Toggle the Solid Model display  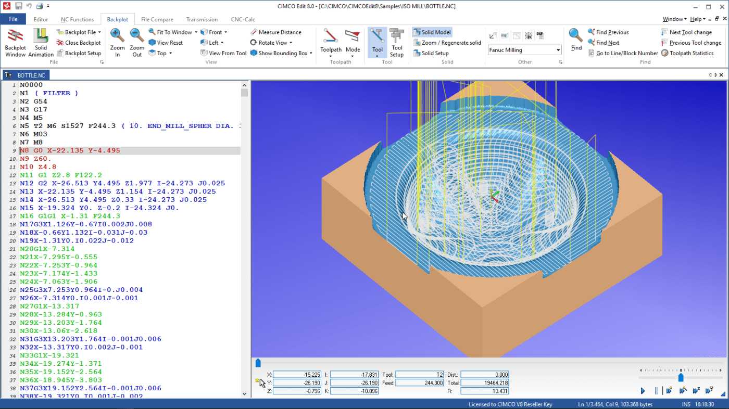(432, 32)
